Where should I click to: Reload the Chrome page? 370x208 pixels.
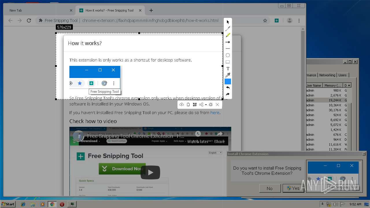tap(29, 21)
